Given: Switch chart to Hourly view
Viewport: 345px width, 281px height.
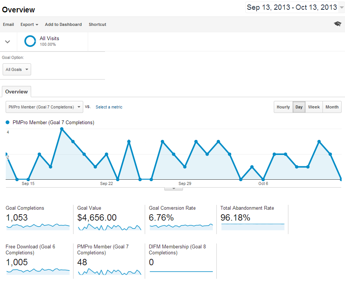Looking at the screenshot, I should point(283,107).
